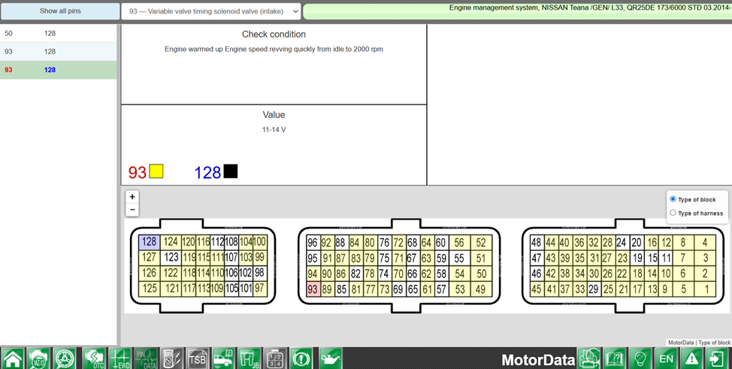The height and width of the screenshot is (369, 732).
Task: Click pin 82 in middle connector
Action: [355, 274]
